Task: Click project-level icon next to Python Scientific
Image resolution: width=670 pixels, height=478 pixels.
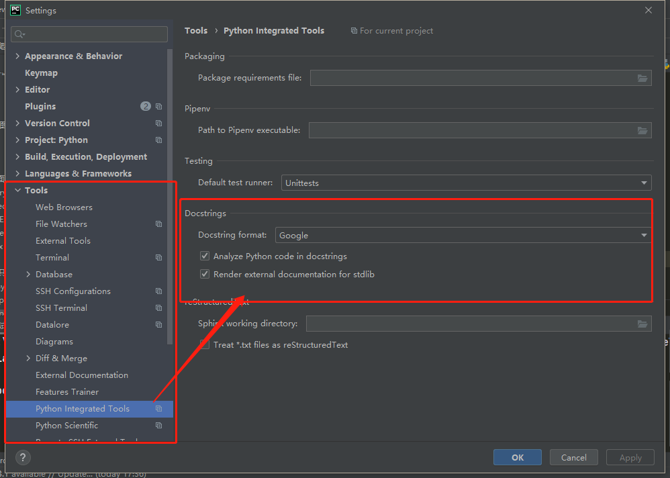Action: 158,426
